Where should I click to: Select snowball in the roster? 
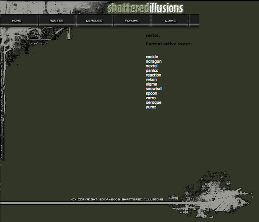154,89
